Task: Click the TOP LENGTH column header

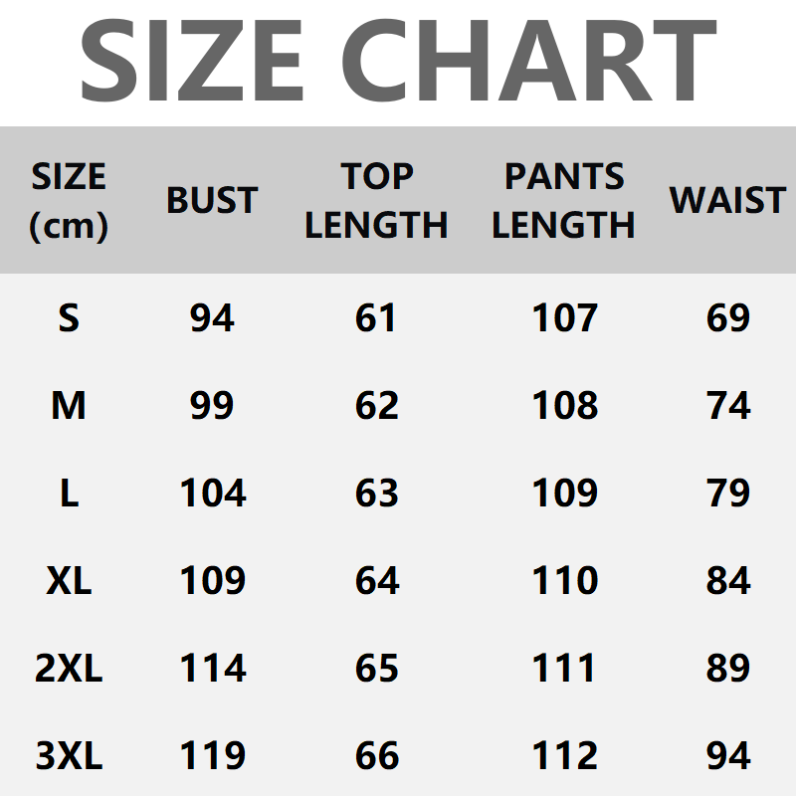Action: click(x=376, y=201)
